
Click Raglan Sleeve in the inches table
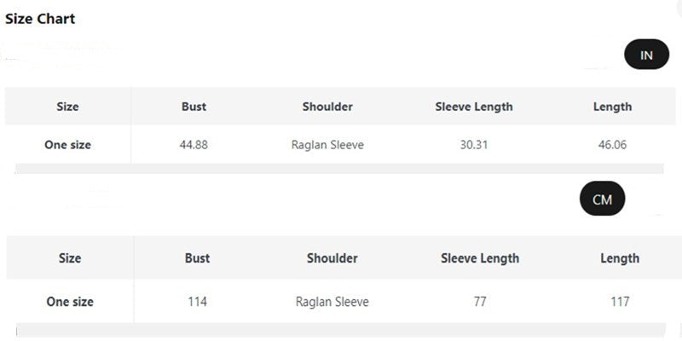coord(327,145)
